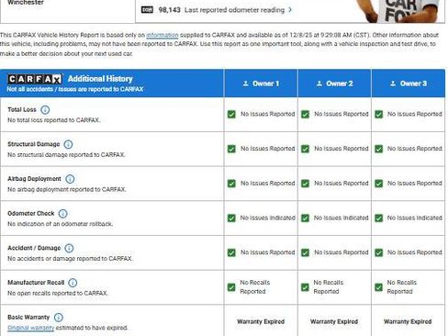Image resolution: width=448 pixels, height=336 pixels.
Task: Click Total Loss green check for Owner 3
Action: click(379, 114)
